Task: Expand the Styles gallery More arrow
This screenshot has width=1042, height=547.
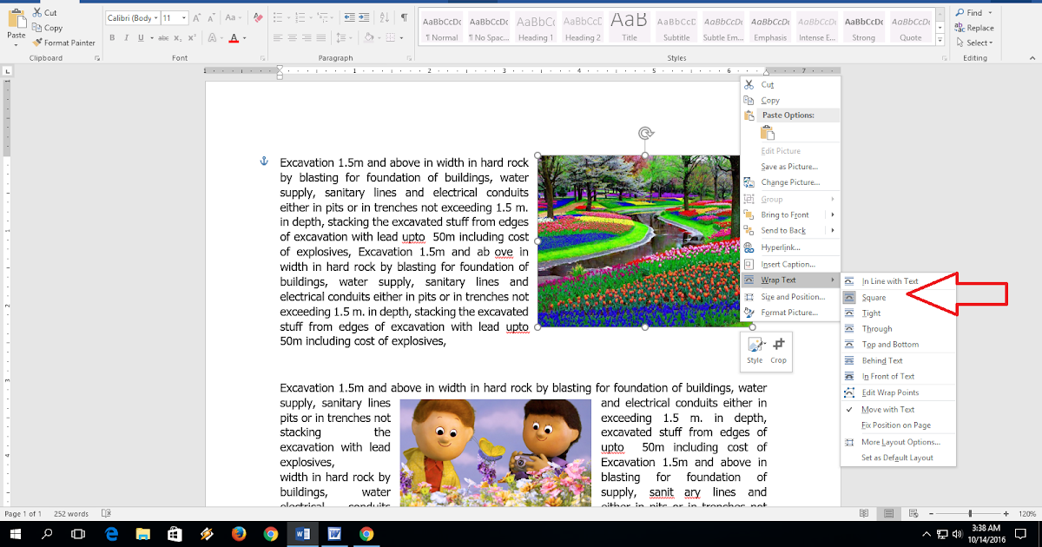Action: (941, 39)
